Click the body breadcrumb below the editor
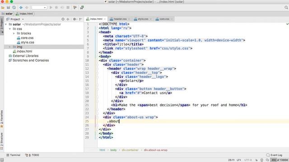 [113, 150]
